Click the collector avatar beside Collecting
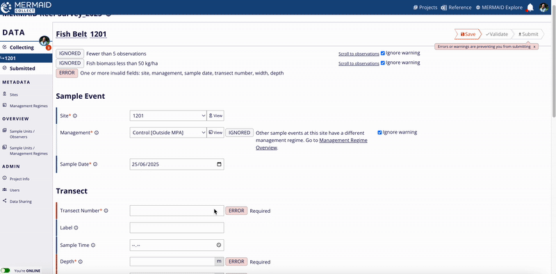 (44, 41)
